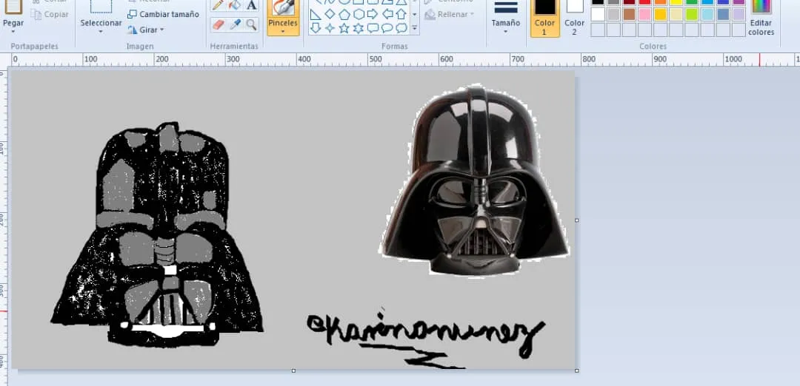Pick the gold color swatch

661,14
